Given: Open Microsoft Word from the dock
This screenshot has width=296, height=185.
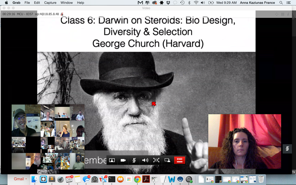Looking at the screenshot, I should tap(172, 179).
